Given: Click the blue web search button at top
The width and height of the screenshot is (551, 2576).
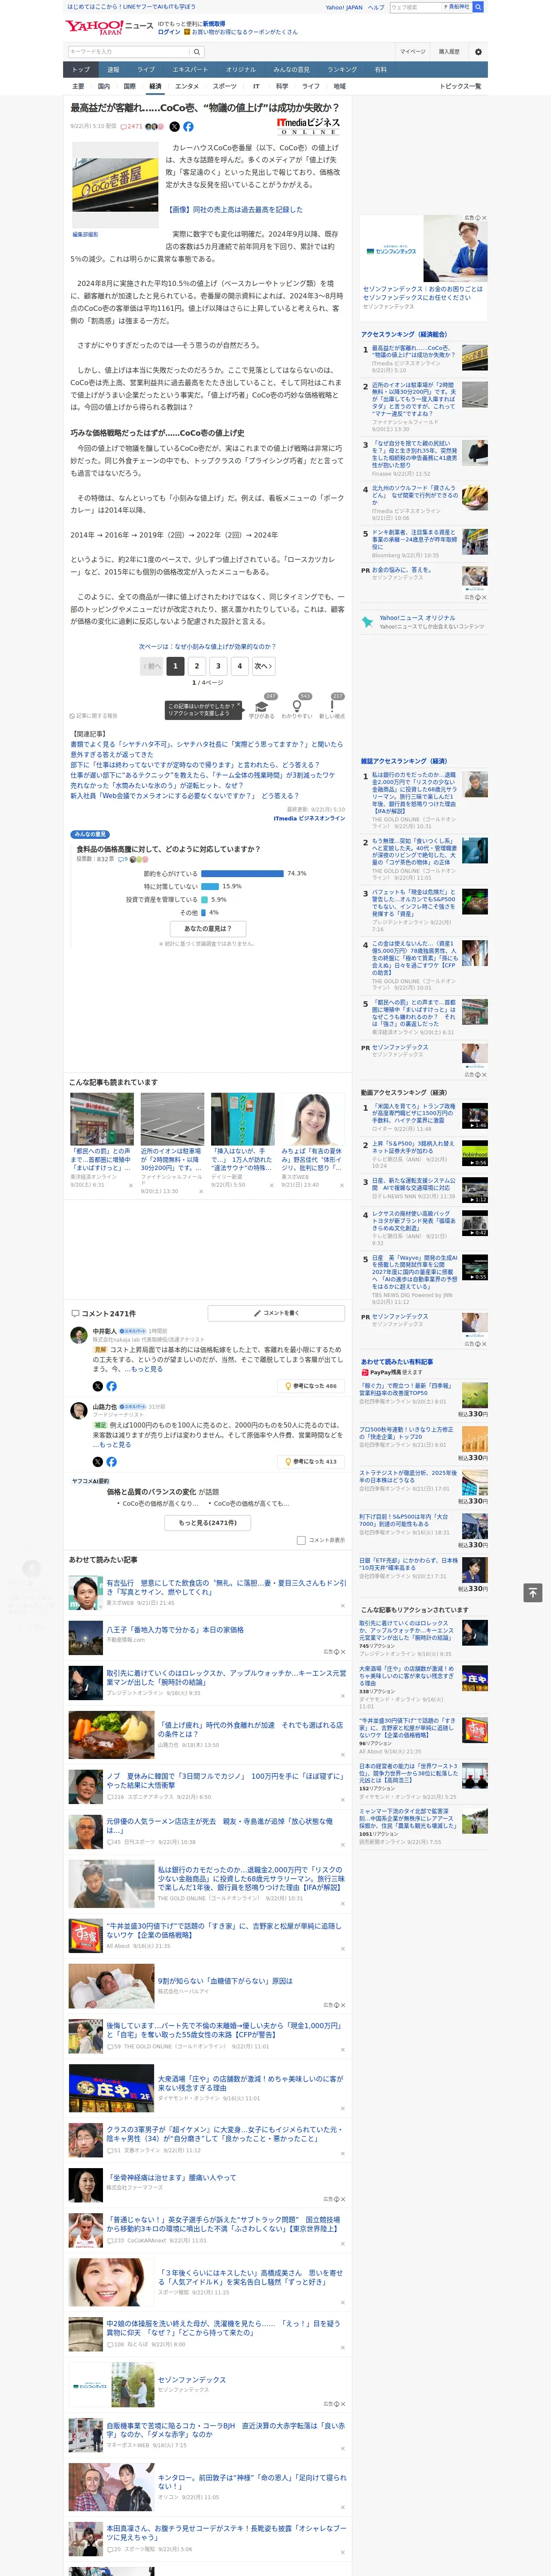Looking at the screenshot, I should [478, 7].
